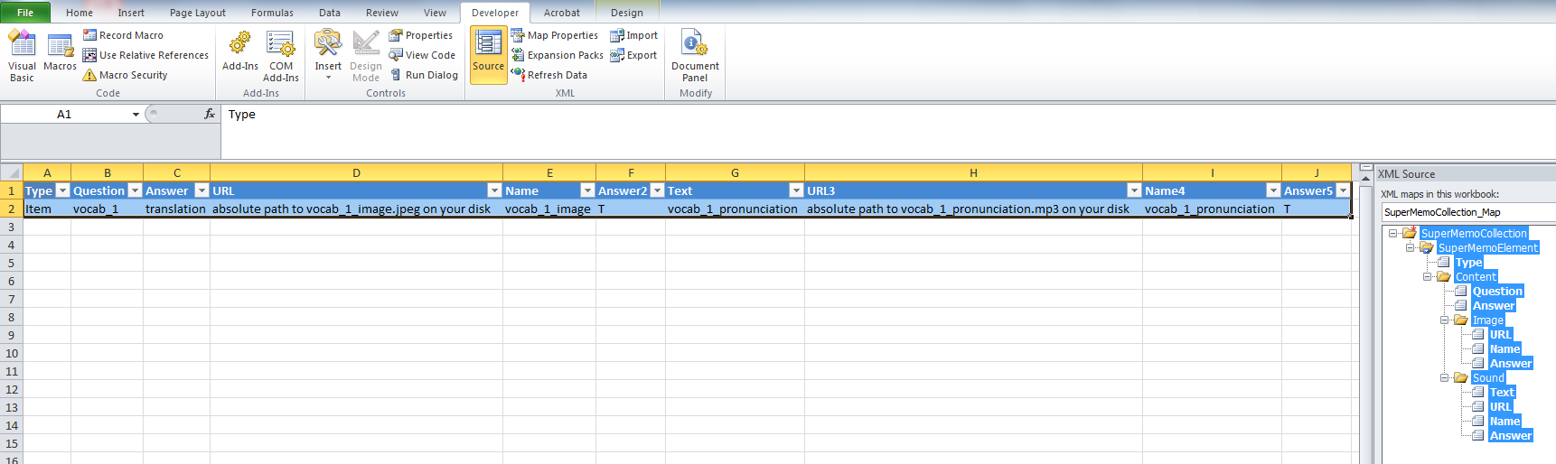Click cell containing 'vocab_1_image'

(548, 209)
